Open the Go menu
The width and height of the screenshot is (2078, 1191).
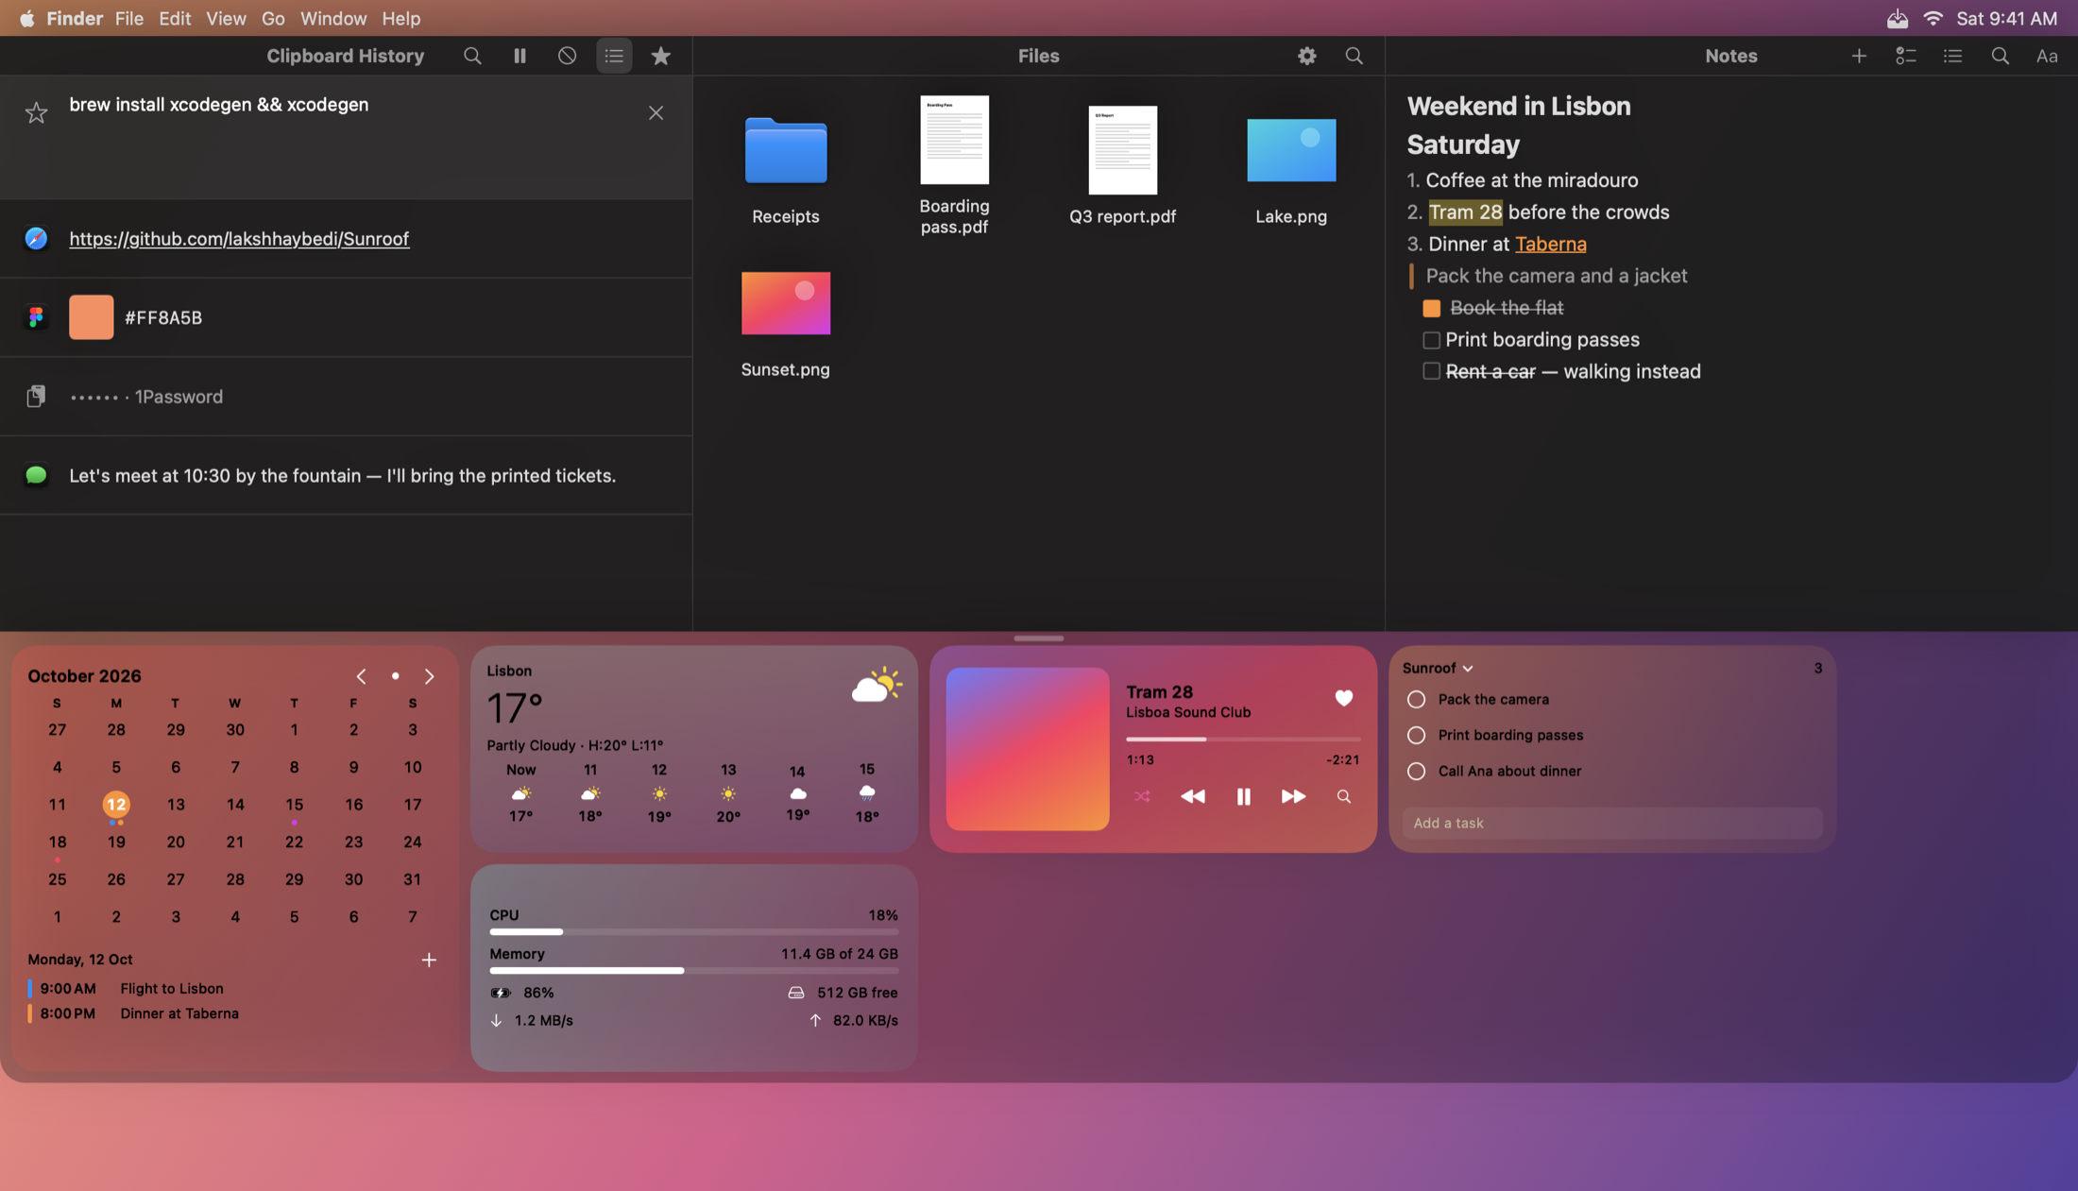click(273, 18)
